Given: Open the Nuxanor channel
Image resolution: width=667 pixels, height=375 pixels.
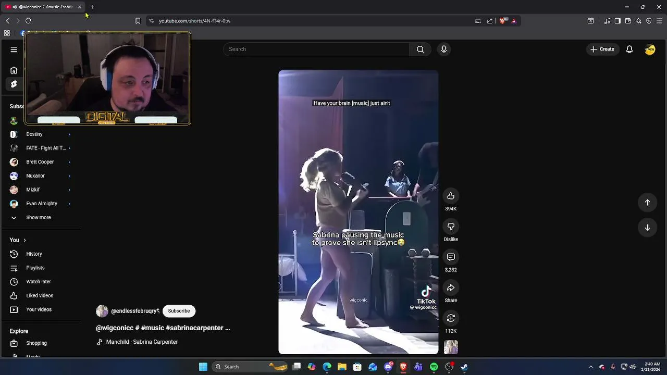Looking at the screenshot, I should point(35,176).
